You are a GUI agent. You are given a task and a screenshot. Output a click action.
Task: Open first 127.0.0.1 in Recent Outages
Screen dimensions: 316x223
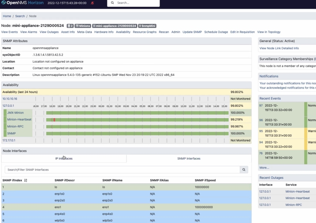pos(265,191)
